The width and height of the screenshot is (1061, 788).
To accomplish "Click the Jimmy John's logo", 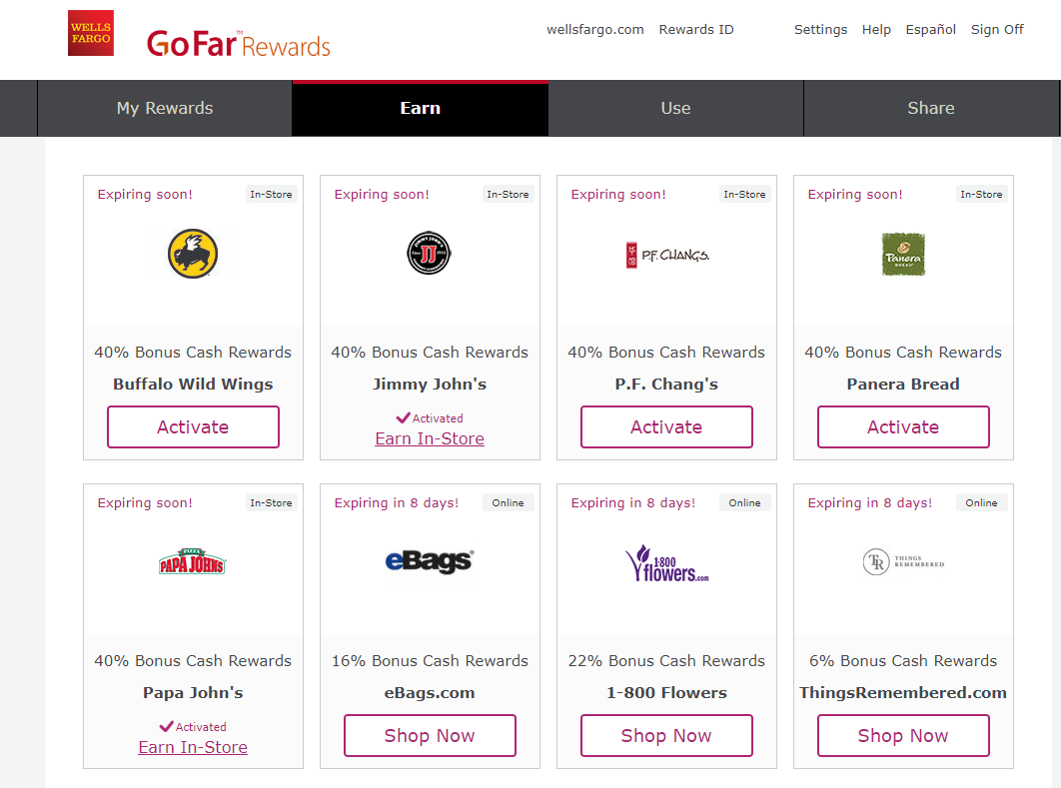I will pos(430,254).
